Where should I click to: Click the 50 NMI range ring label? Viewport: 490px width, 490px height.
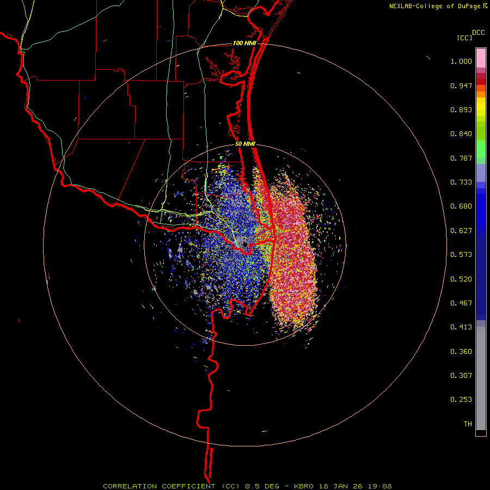click(x=245, y=144)
